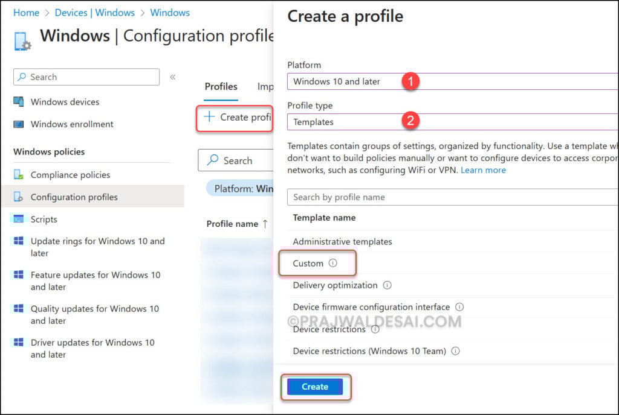Show info for Device restrictions template
Image resolution: width=619 pixels, height=415 pixels.
coord(375,329)
